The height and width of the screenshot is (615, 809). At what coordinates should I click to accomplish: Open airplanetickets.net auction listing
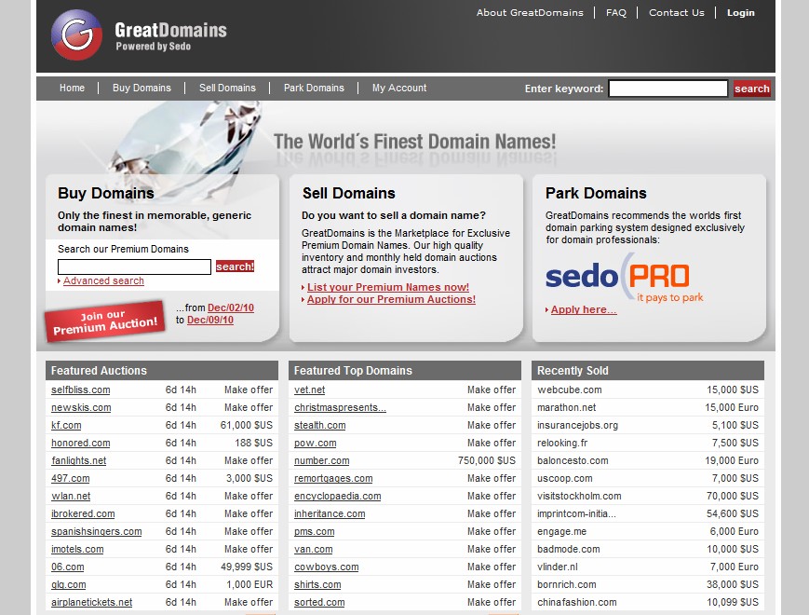tap(92, 602)
